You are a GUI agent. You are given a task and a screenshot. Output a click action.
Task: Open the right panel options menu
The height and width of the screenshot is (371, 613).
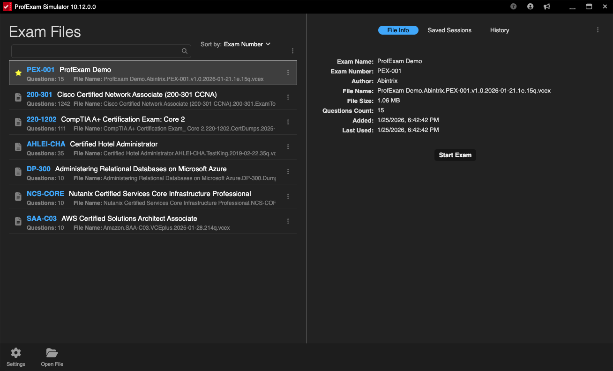[x=598, y=30]
